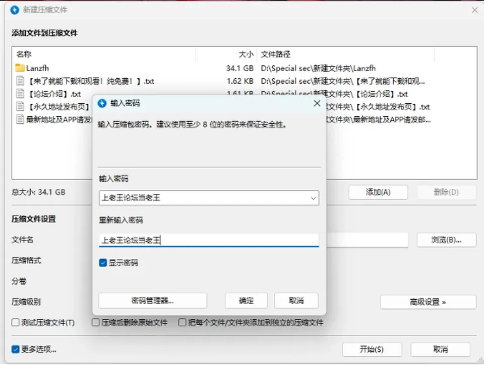Click the 1.62 KB size cell

[x=240, y=81]
